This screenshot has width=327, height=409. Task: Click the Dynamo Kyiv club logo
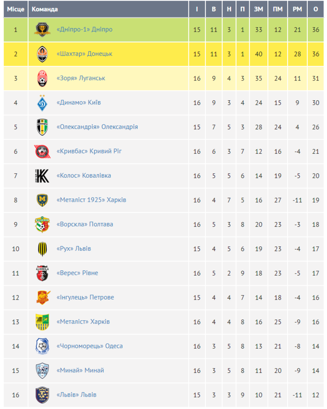[x=42, y=103]
